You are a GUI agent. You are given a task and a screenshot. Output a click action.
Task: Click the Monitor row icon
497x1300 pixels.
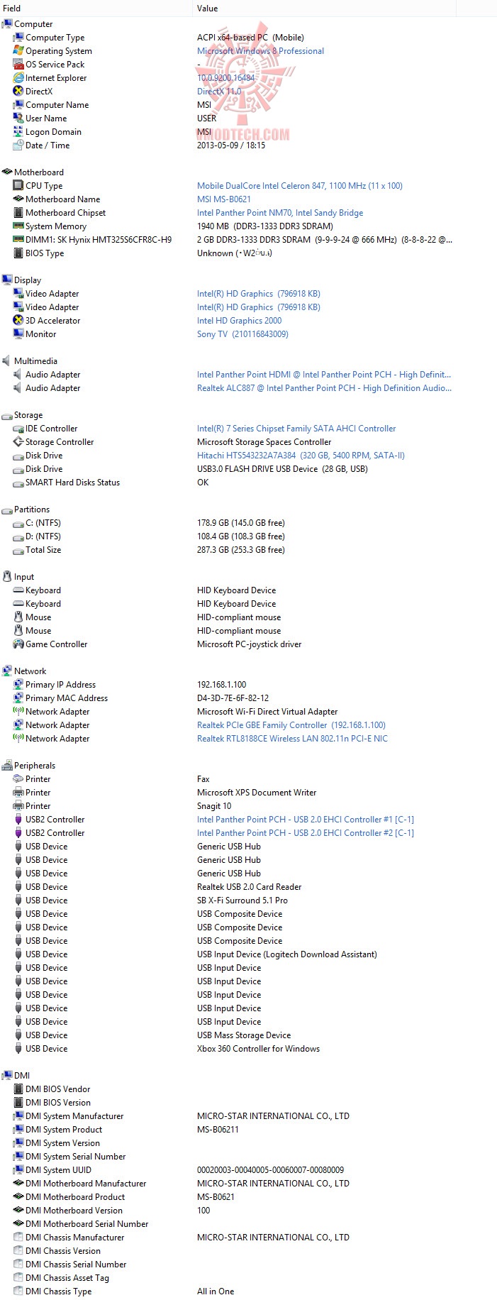18,334
